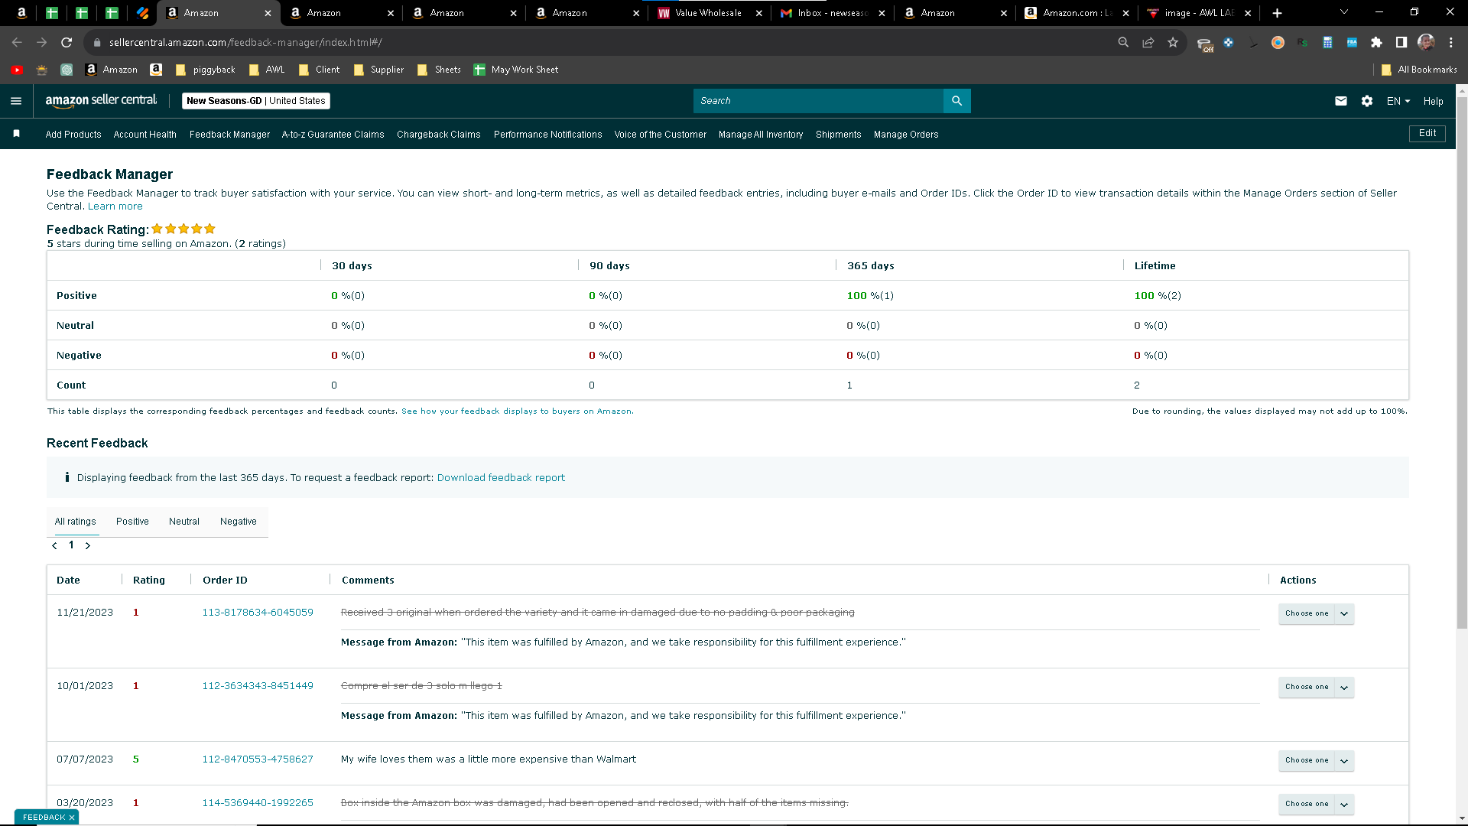Switch to the Value Wholesale browser tab
This screenshot has height=826, width=1468.
tap(708, 13)
